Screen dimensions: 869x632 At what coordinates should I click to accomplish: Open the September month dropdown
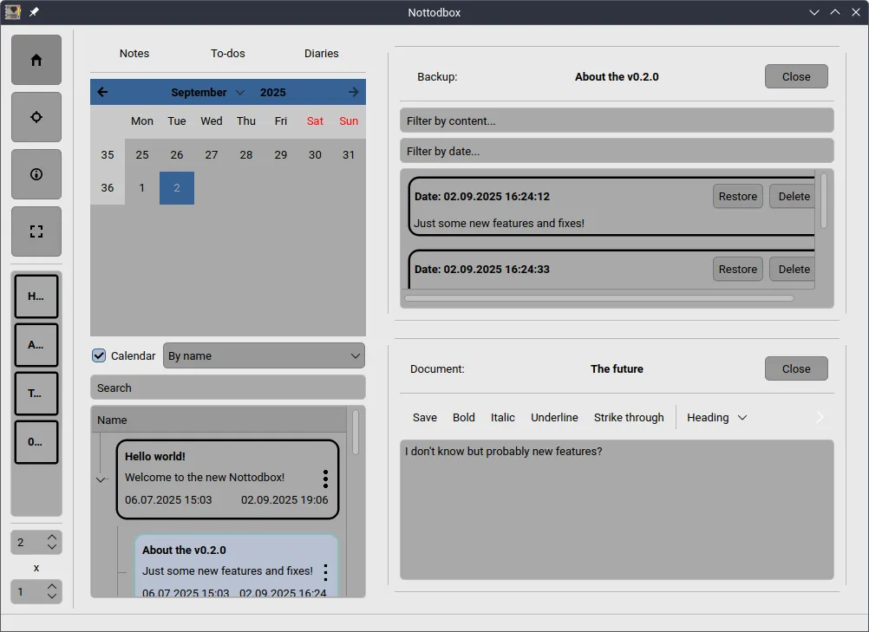click(208, 92)
